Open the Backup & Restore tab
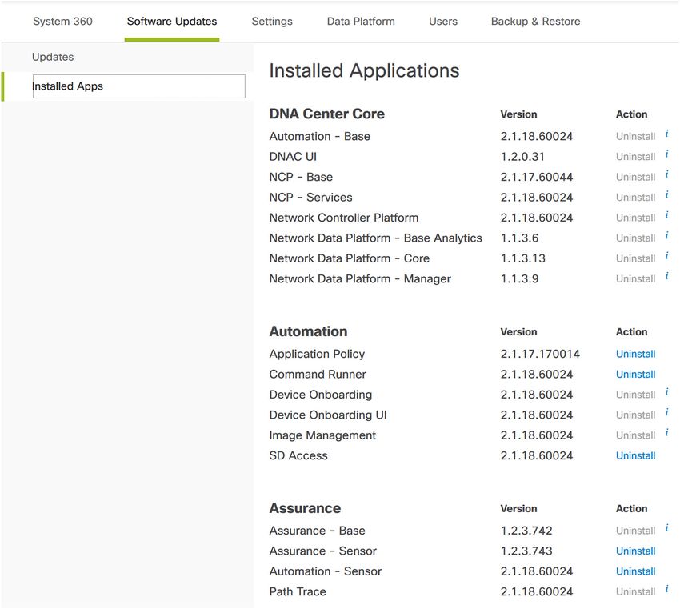 coord(535,22)
